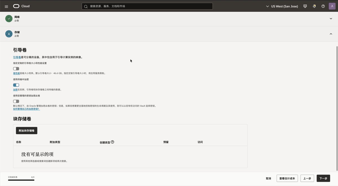Screen dimensions: 338x186
Task: Click the green 网络 step checkmark icon
Action: pyautogui.click(x=9, y=19)
